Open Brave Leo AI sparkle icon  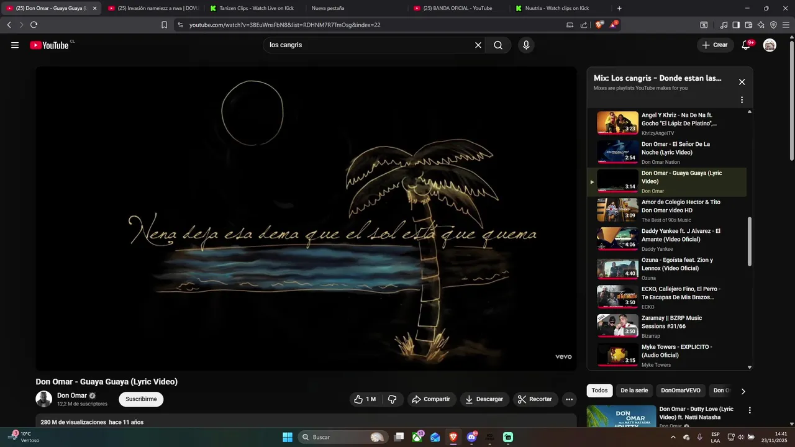[x=761, y=25]
